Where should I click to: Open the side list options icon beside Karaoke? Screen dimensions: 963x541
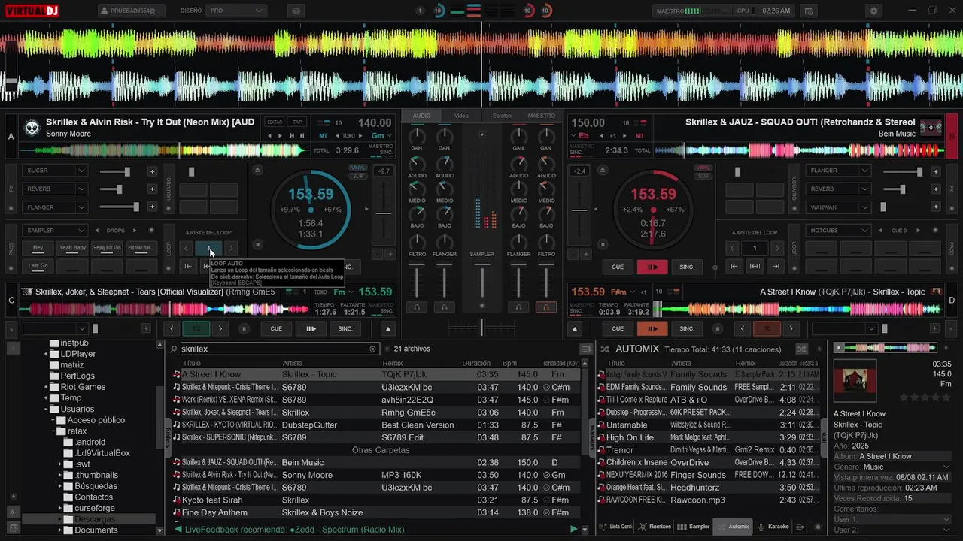click(801, 527)
